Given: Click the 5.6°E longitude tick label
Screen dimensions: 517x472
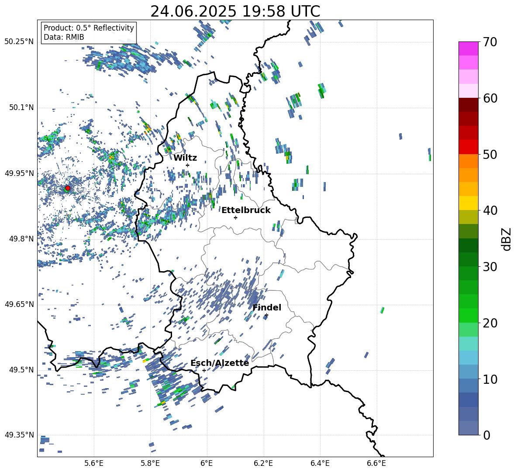Looking at the screenshot, I should pos(94,463).
